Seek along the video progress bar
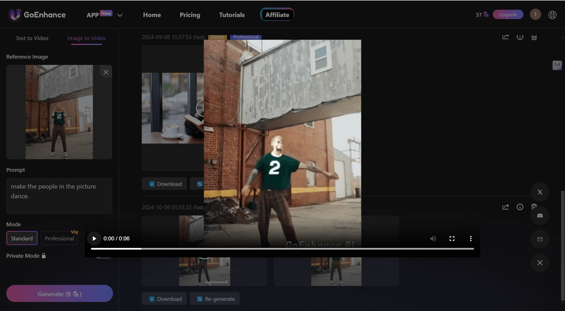 [x=282, y=249]
